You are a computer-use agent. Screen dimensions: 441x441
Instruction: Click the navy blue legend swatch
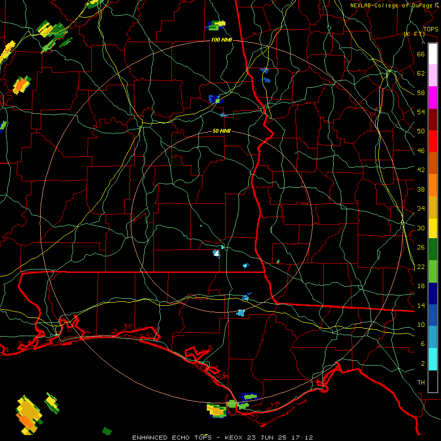pyautogui.click(x=433, y=294)
